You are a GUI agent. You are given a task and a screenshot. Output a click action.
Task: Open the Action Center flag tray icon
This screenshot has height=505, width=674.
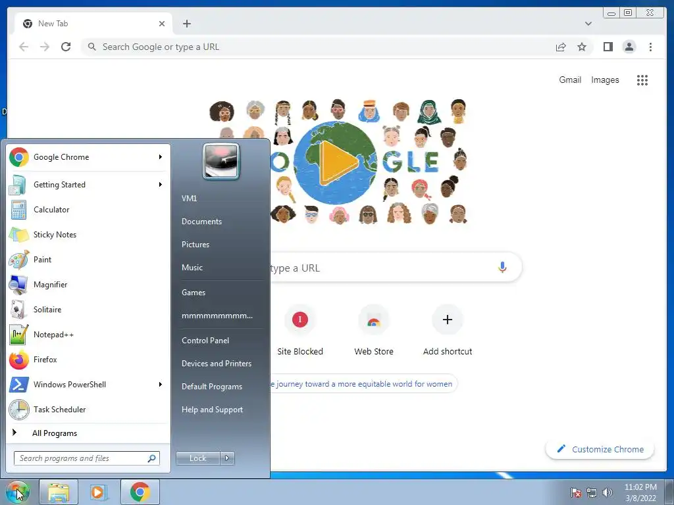tap(576, 493)
